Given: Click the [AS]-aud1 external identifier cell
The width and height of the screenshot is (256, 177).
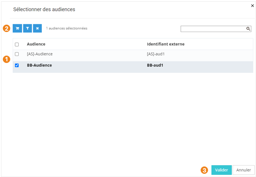Looking at the screenshot, I should pos(156,54).
